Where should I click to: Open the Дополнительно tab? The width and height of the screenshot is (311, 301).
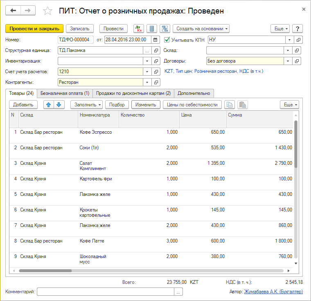(x=194, y=93)
